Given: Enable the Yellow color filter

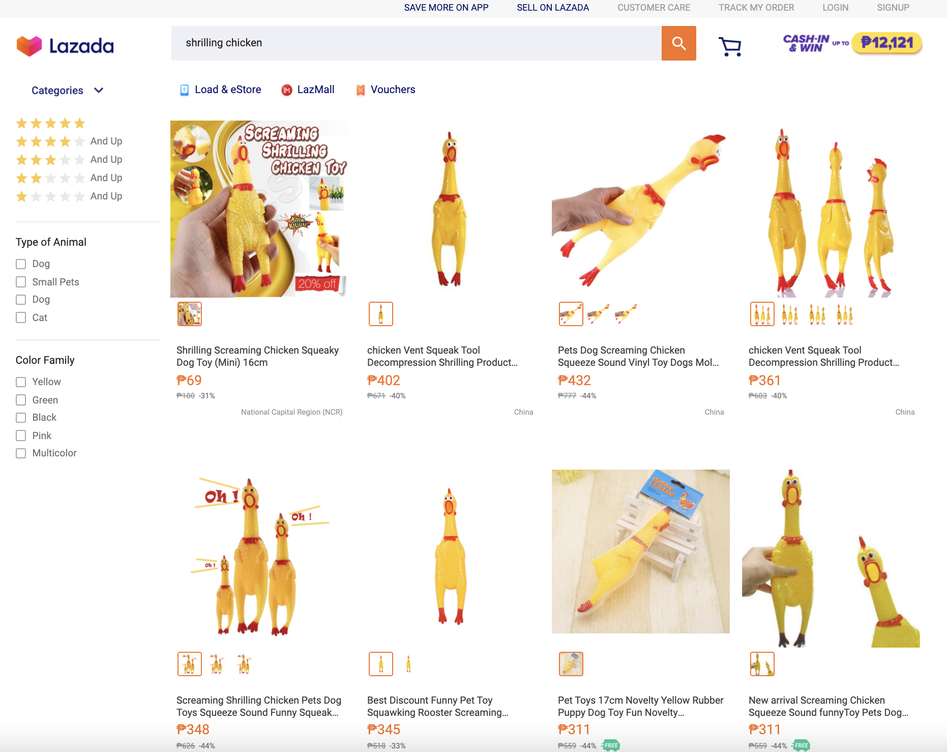Looking at the screenshot, I should point(21,382).
